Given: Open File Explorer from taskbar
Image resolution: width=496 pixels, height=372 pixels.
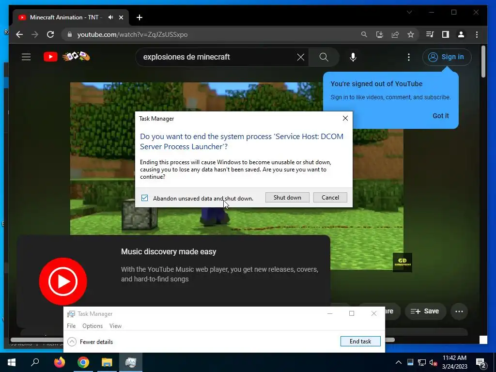Looking at the screenshot, I should [107, 362].
